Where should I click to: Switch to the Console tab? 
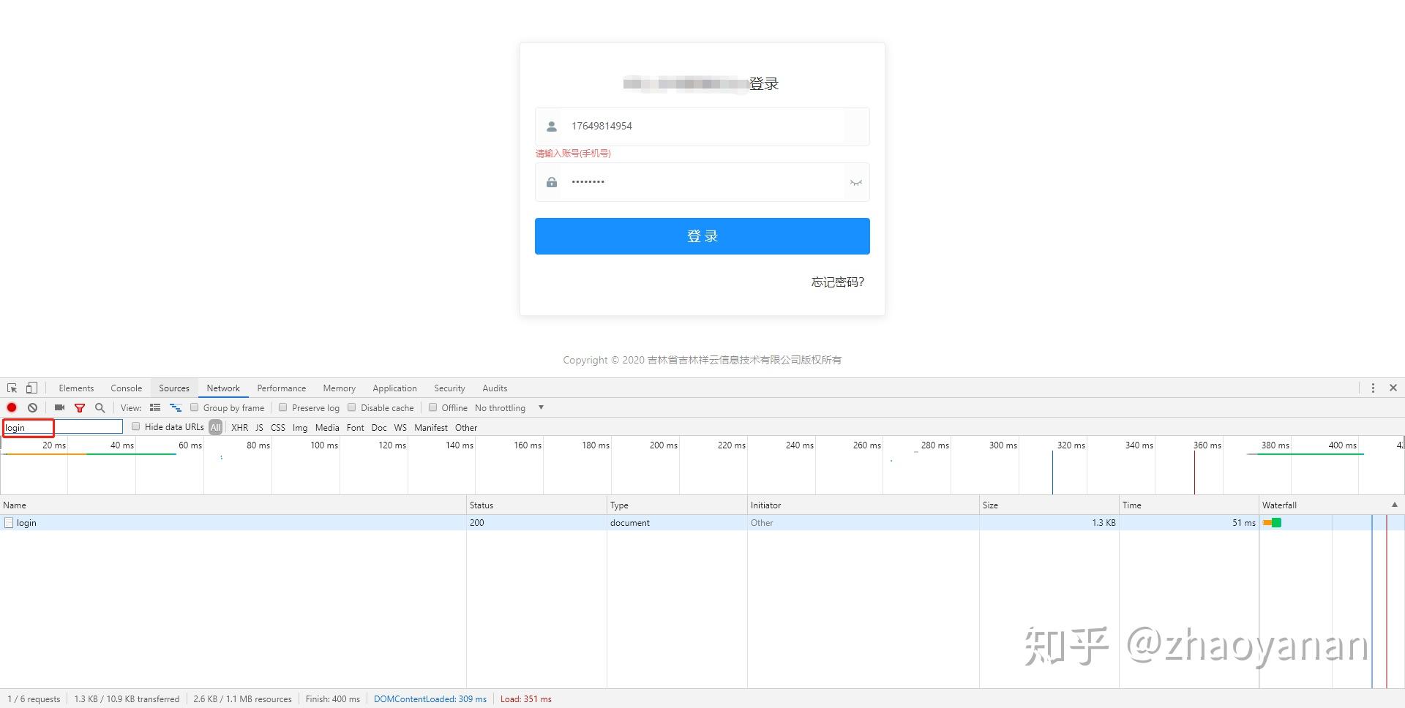(x=126, y=388)
